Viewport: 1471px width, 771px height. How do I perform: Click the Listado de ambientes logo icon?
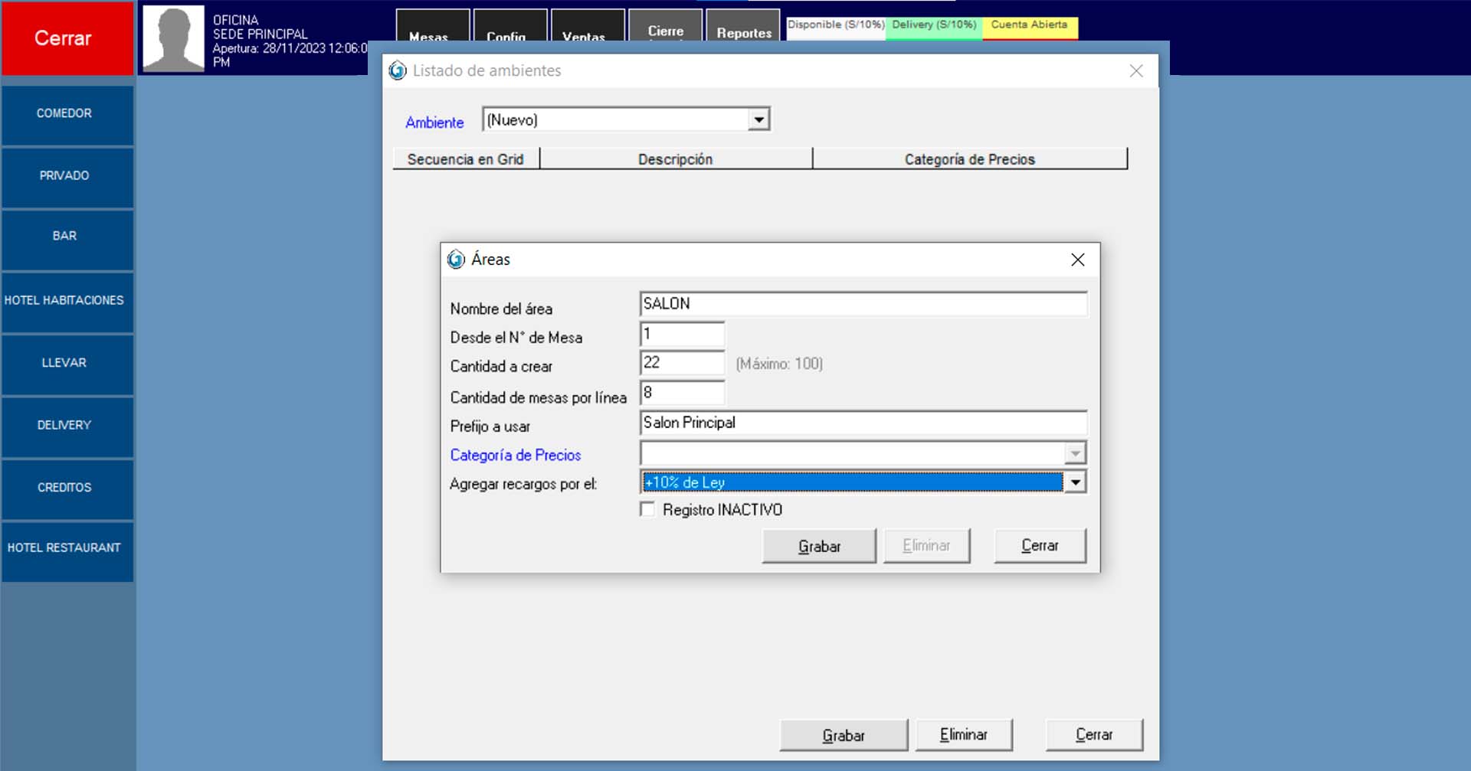pyautogui.click(x=397, y=70)
